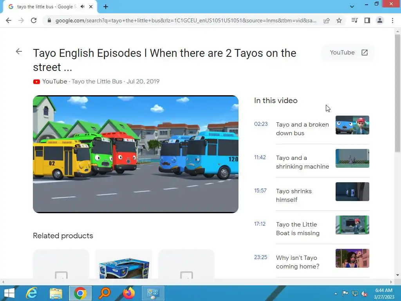Click the blue toy box product card
Viewport: 401px width, 301px height.
tap(124, 264)
